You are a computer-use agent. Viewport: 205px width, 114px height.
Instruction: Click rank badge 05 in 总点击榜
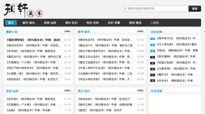coord(152,63)
